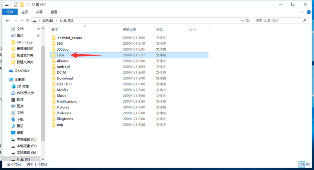Open the 查看 ribbon tab
The width and height of the screenshot is (314, 170).
point(54,12)
